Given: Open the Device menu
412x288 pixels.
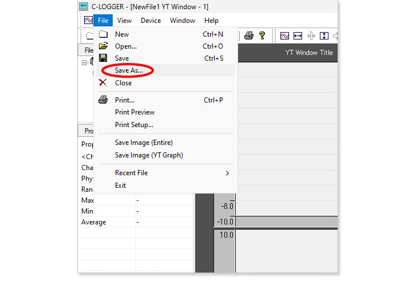Looking at the screenshot, I should point(150,21).
